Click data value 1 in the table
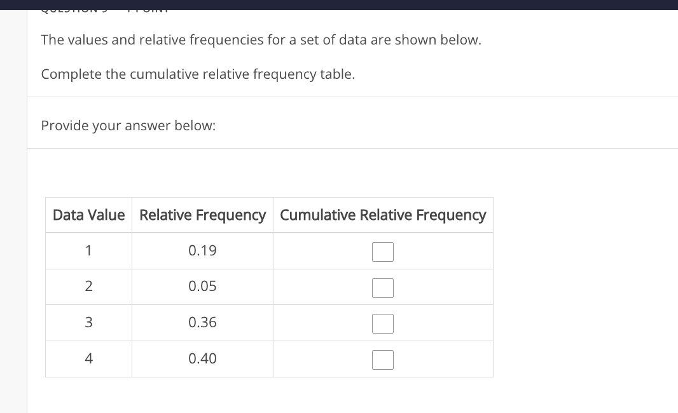This screenshot has width=678, height=413. (x=88, y=251)
